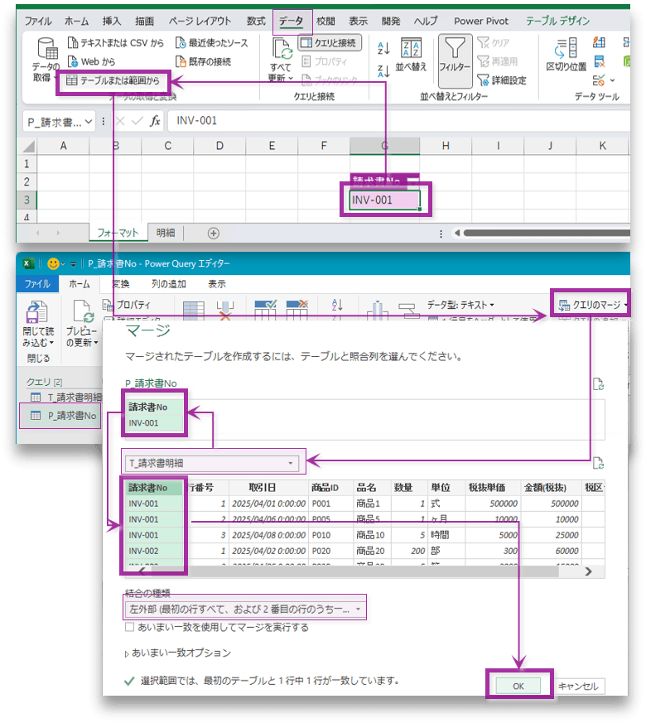646x723 pixels.
Task: Open the 並べ替え sort dialog
Action: coord(411,55)
